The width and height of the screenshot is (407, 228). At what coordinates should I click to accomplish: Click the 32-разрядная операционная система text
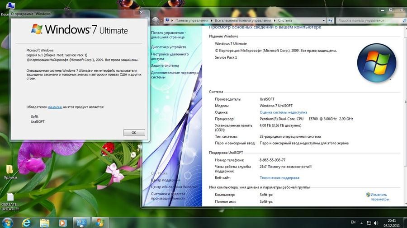pos(290,136)
